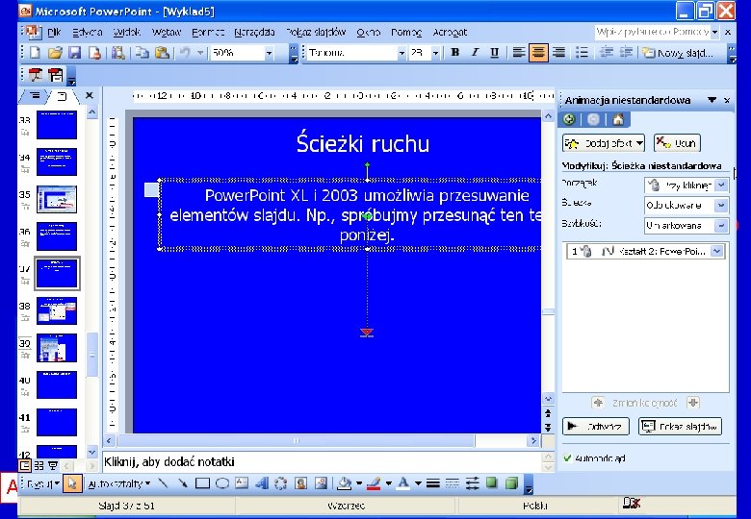Insert WordArt from Drawing toolbar
Screen dimensions: 751x519
coord(261,483)
